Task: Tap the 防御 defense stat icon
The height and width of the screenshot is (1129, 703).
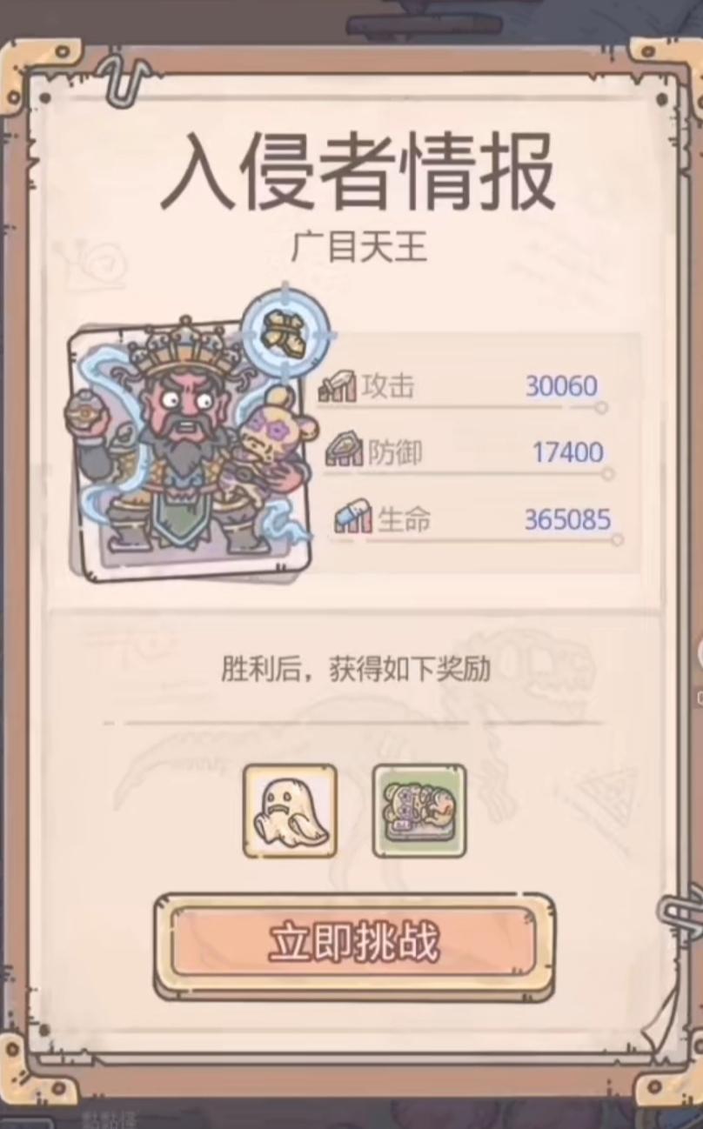Action: (343, 452)
